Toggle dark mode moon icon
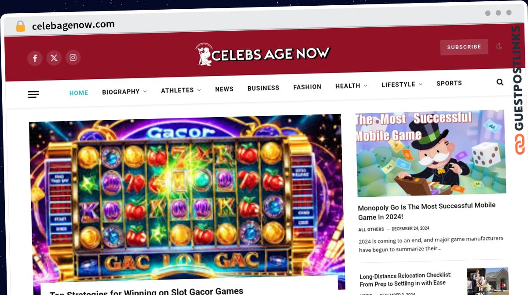The image size is (528, 295). pyautogui.click(x=499, y=46)
